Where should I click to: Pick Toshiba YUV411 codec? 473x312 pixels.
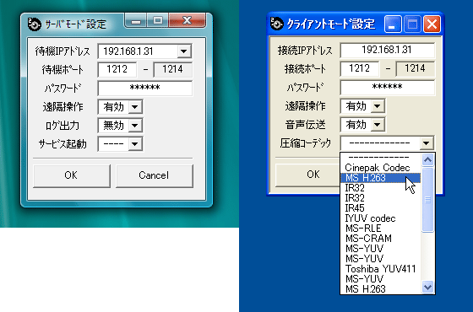[380, 269]
